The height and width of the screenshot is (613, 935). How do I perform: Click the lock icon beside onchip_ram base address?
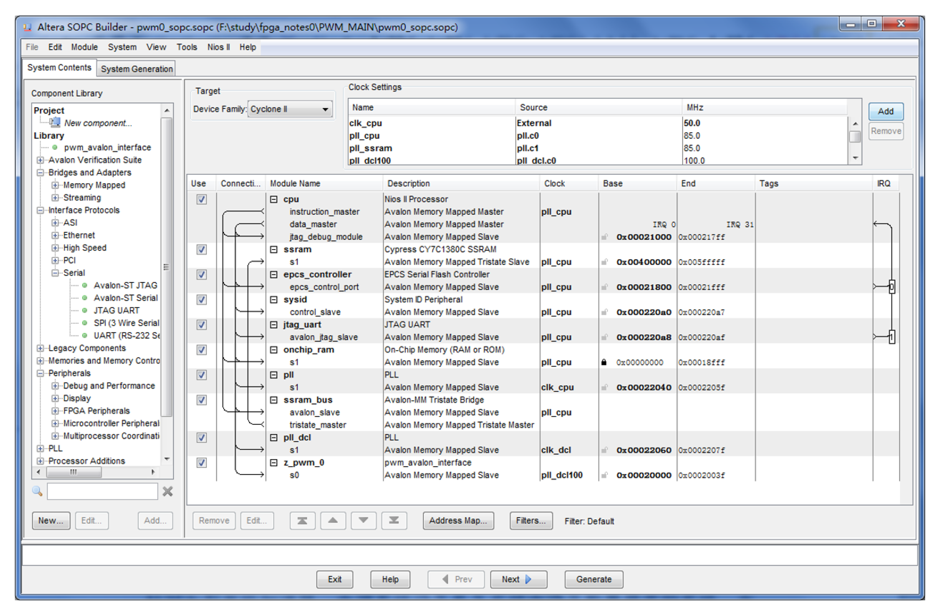604,362
